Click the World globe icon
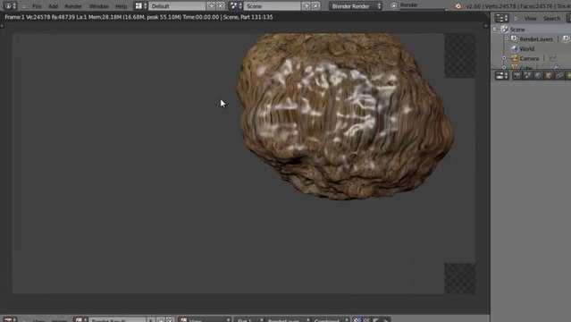Screen dimensions: 571x322 pos(514,48)
